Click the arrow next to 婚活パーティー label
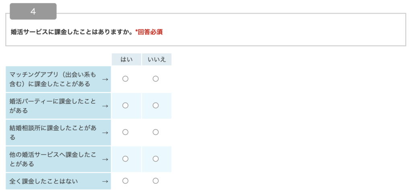This screenshot has width=412, height=193. (105, 106)
